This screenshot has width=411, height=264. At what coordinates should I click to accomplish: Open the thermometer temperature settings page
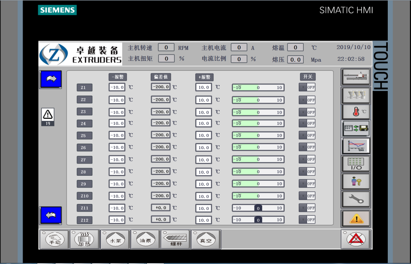[355, 111]
